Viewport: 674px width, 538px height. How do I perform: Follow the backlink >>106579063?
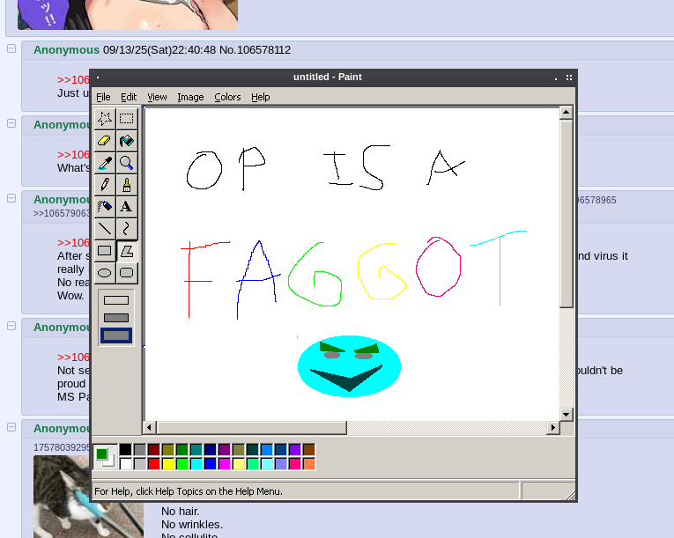point(62,213)
